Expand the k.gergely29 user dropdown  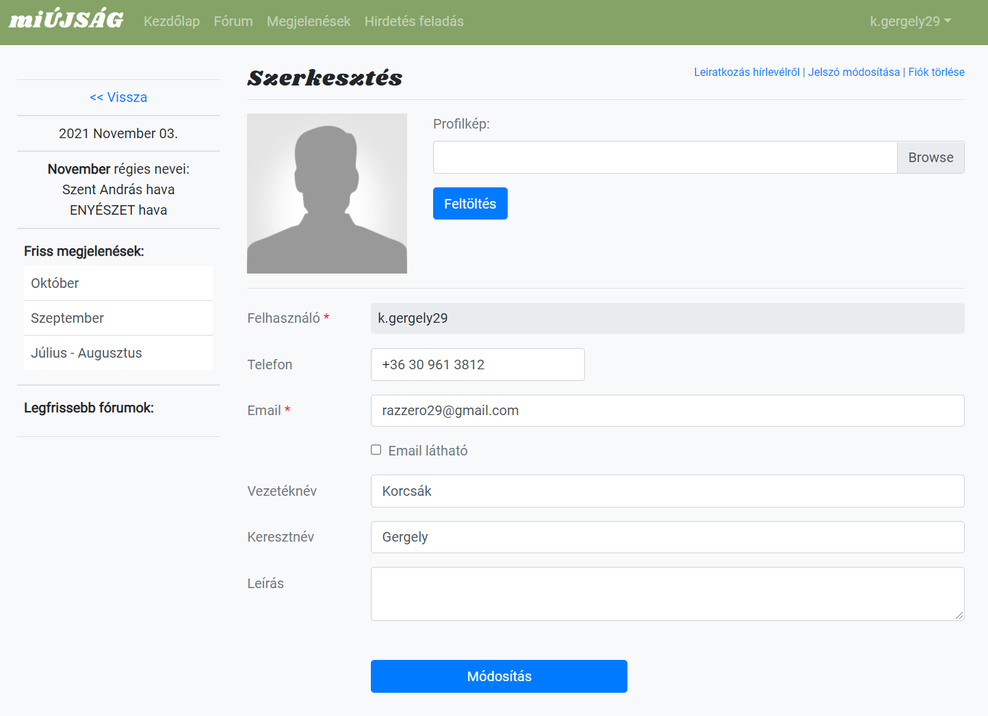click(x=911, y=21)
